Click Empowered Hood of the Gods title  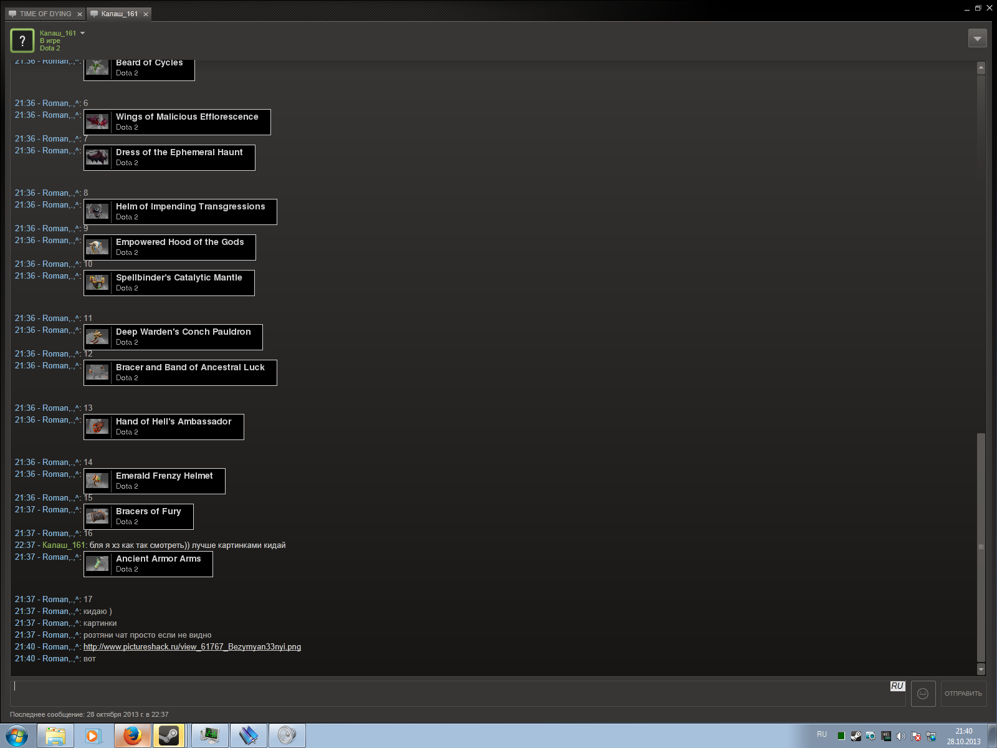point(179,242)
